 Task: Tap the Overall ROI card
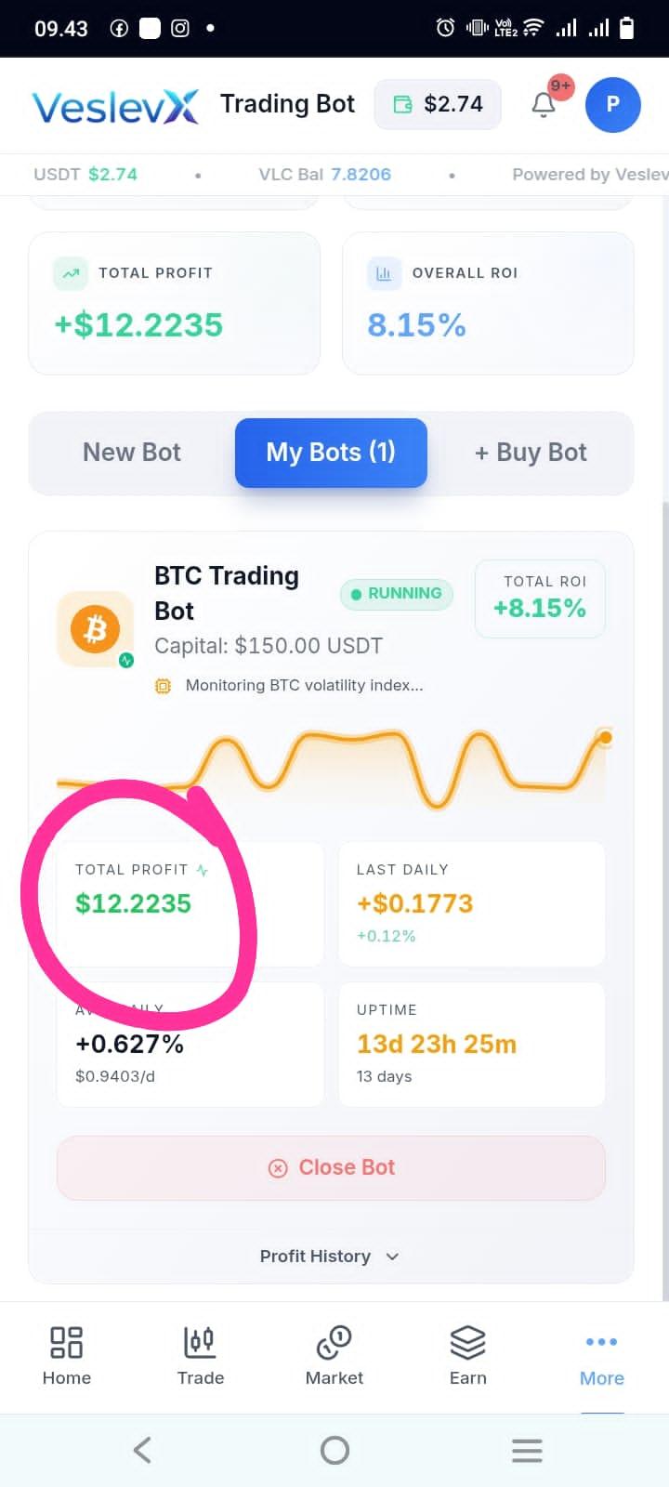point(488,304)
